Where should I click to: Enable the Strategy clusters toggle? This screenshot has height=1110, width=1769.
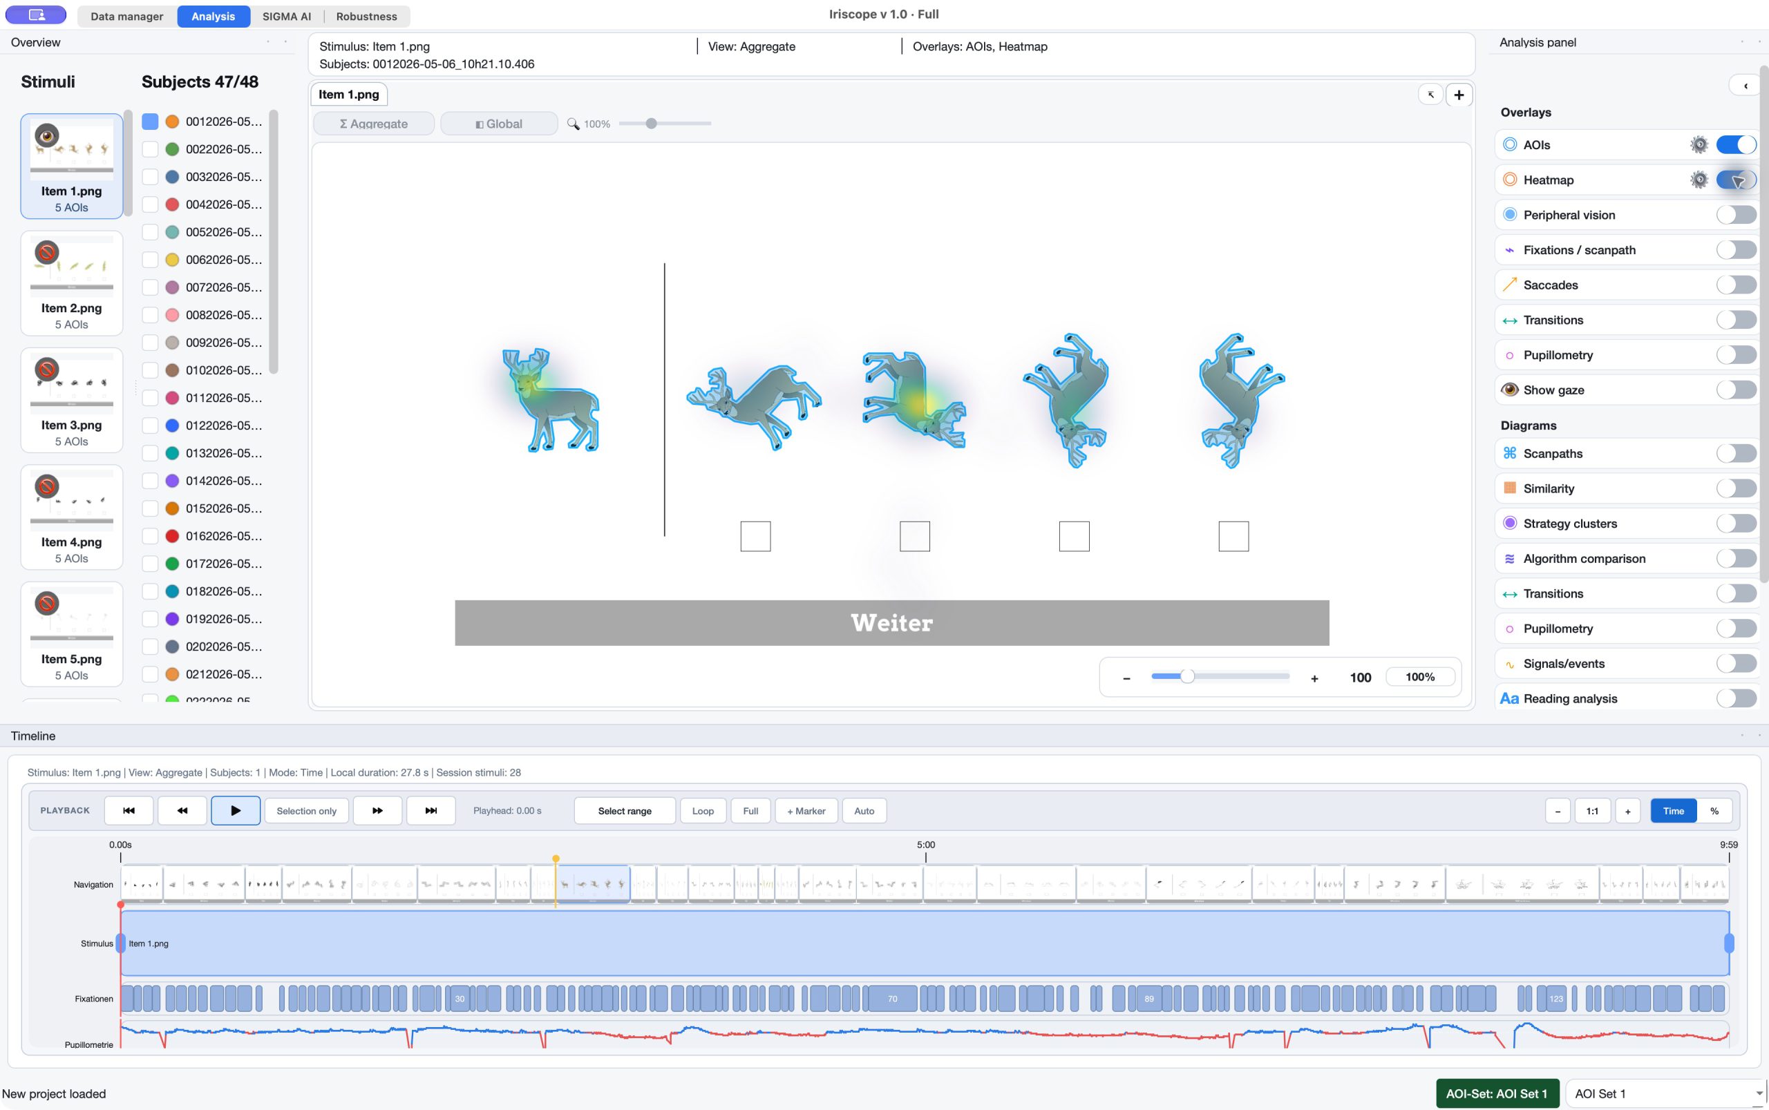(x=1736, y=524)
